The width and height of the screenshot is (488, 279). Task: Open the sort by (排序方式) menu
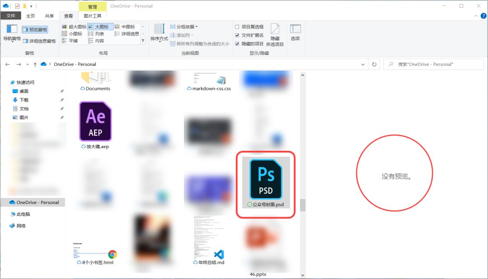coord(159,33)
